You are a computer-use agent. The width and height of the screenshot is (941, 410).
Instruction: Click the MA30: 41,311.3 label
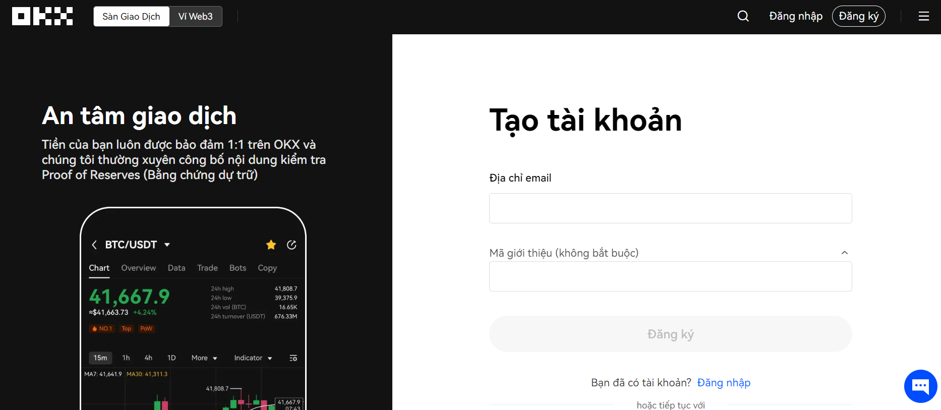pos(147,374)
